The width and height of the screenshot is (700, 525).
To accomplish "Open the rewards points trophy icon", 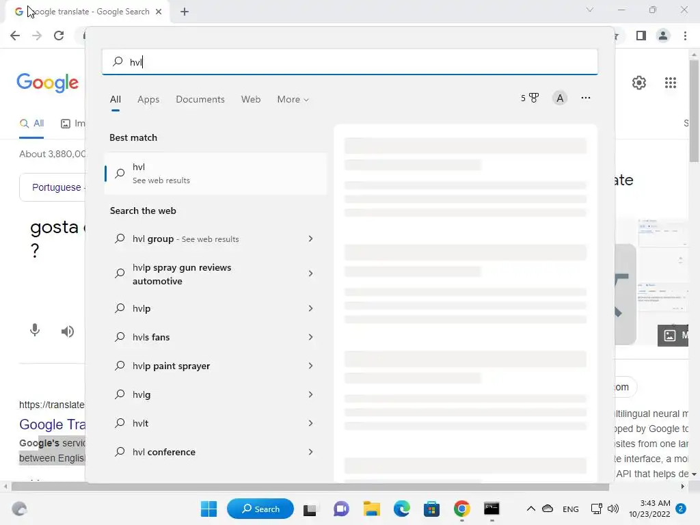I will point(530,98).
